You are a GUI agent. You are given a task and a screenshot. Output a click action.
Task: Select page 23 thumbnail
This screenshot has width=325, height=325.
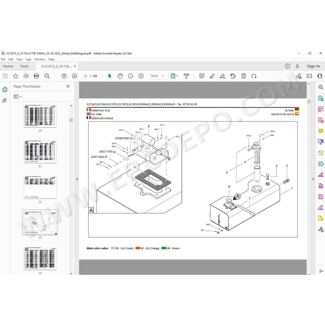pyautogui.click(x=40, y=222)
